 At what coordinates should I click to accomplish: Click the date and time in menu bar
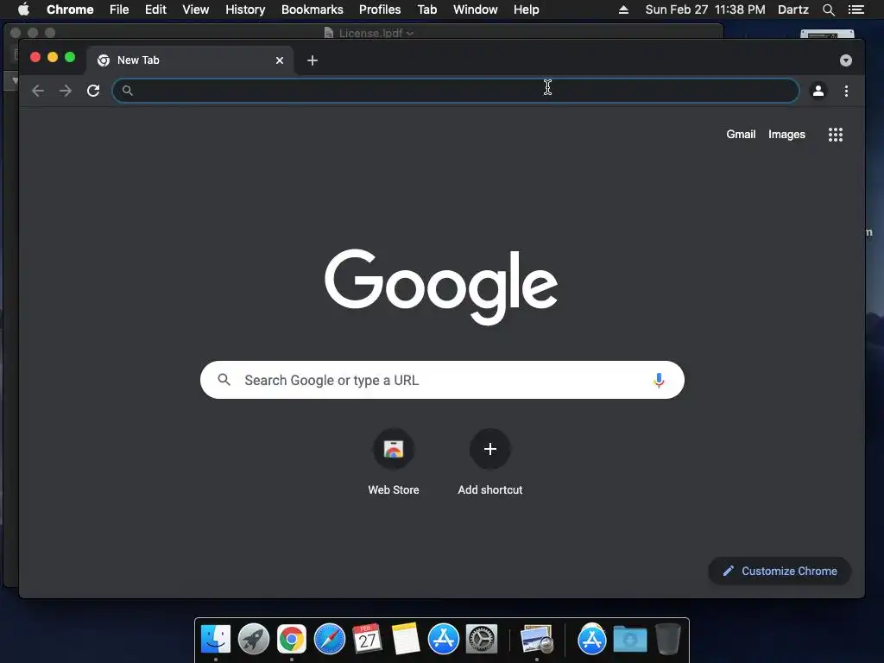(x=704, y=9)
